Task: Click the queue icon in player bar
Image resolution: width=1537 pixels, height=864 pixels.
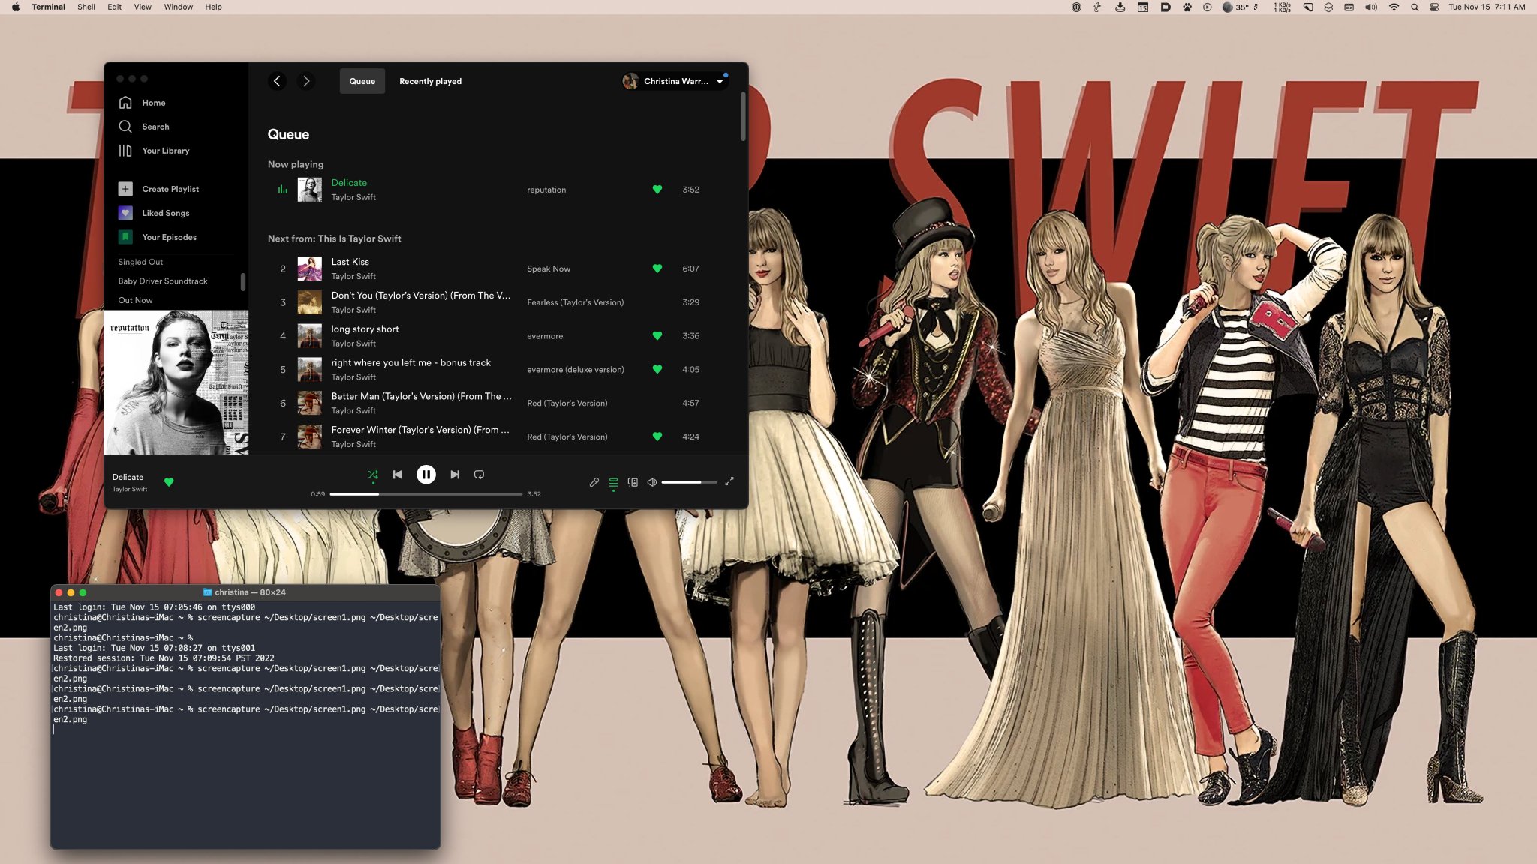Action: 613,482
